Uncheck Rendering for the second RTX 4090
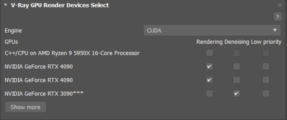 (x=209, y=80)
